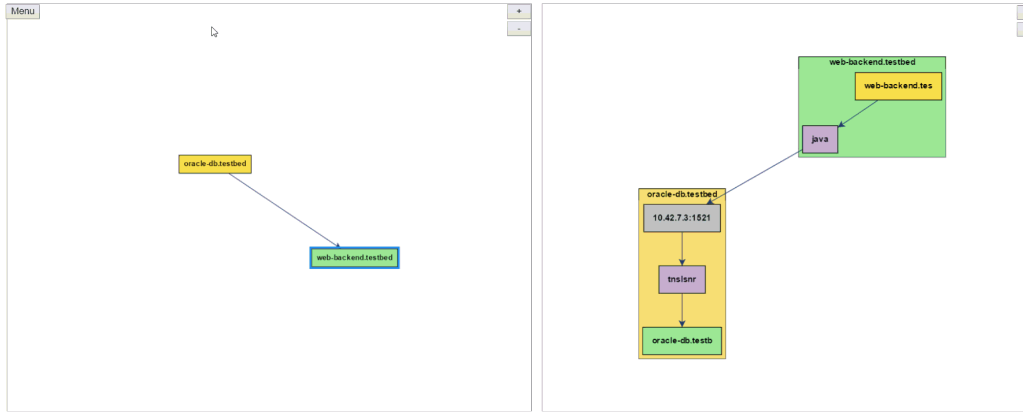
Task: Click the purple tnslsnr process node
Action: tap(681, 280)
